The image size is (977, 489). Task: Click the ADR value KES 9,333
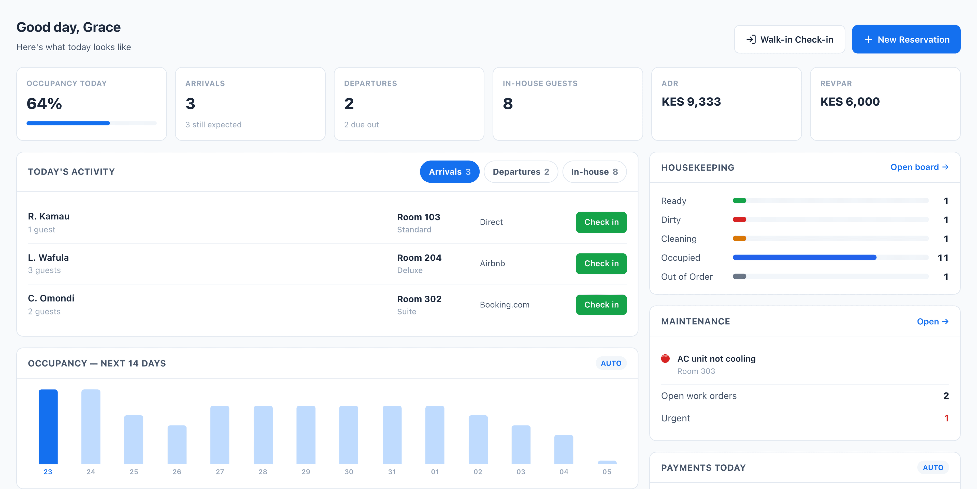tap(691, 102)
